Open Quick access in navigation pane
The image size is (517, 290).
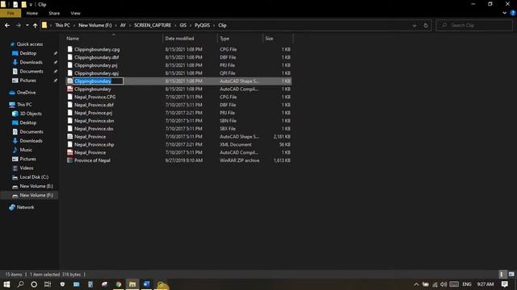point(30,44)
